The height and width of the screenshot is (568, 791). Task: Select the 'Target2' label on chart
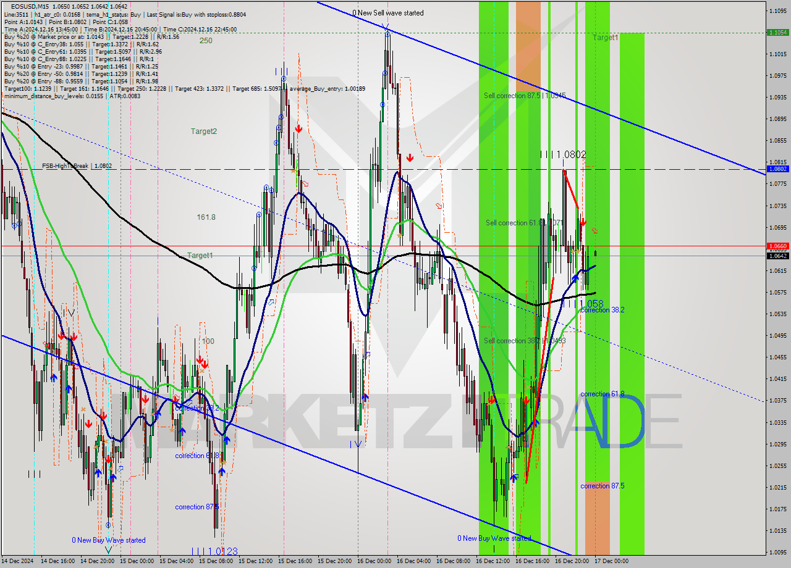coord(203,132)
